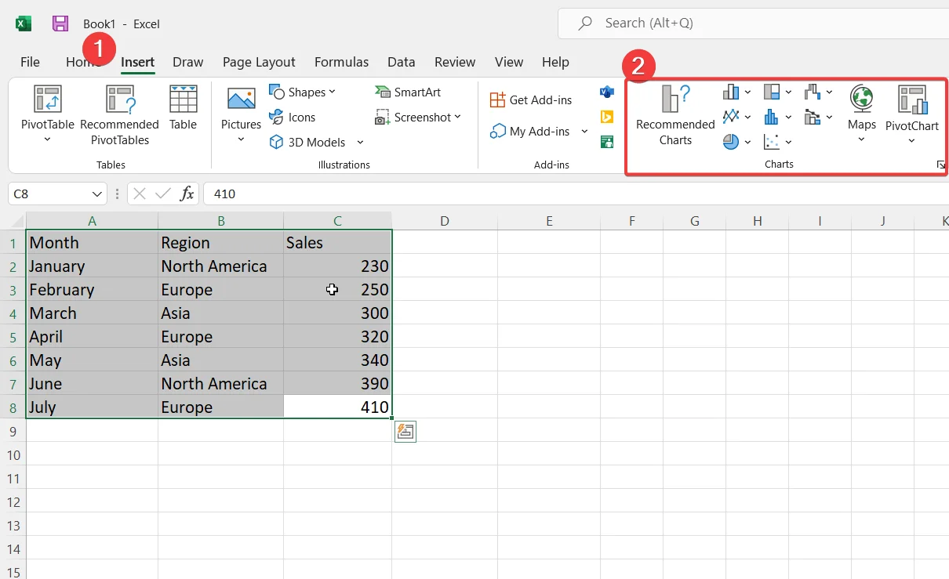Viewport: 949px width, 579px height.
Task: Insert a Table from the Tables group
Action: (x=184, y=107)
